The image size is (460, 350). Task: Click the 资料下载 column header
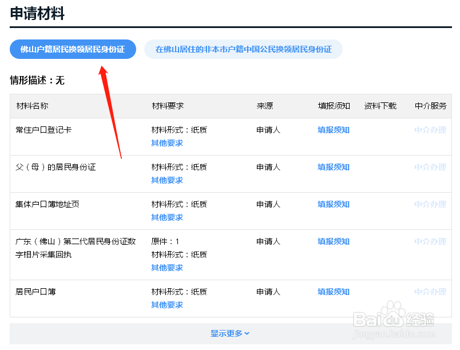[x=380, y=106]
